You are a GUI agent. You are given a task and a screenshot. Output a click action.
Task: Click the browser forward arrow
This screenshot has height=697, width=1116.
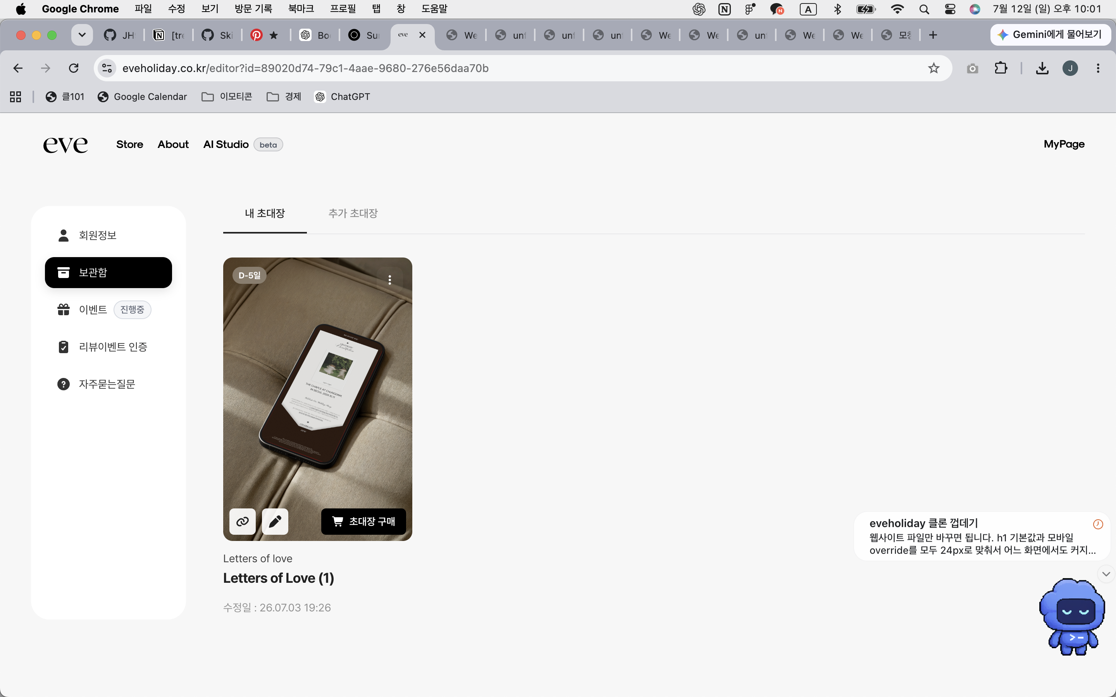pos(46,68)
